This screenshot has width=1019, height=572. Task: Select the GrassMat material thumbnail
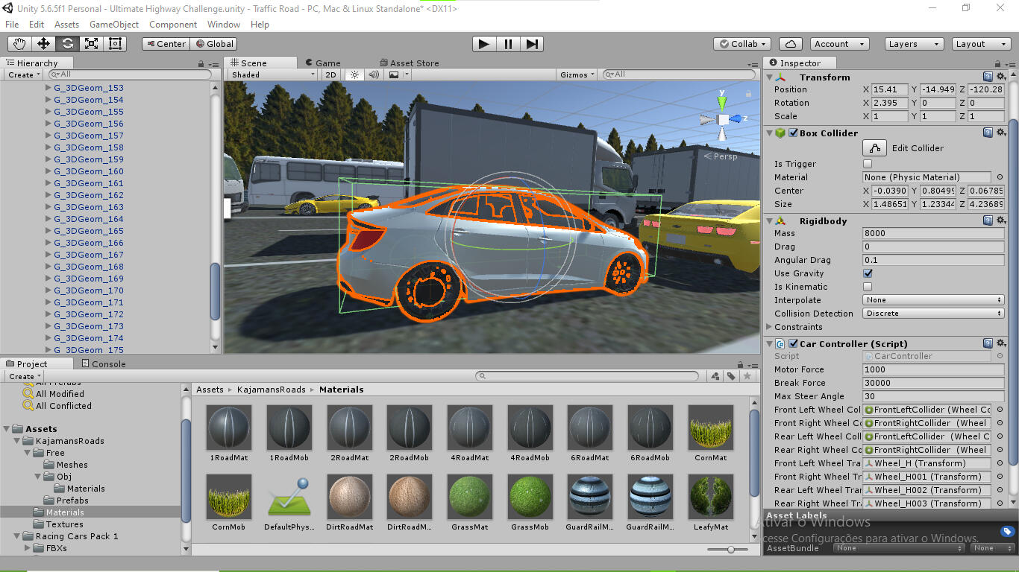click(469, 498)
